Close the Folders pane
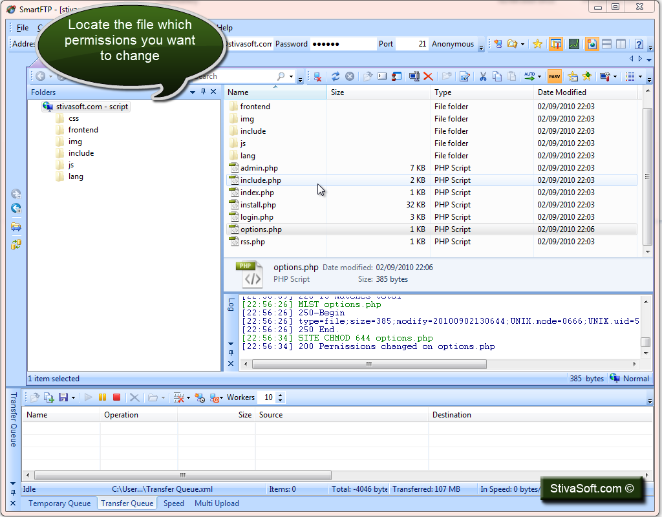Viewport: 662px width, 517px height. click(213, 92)
